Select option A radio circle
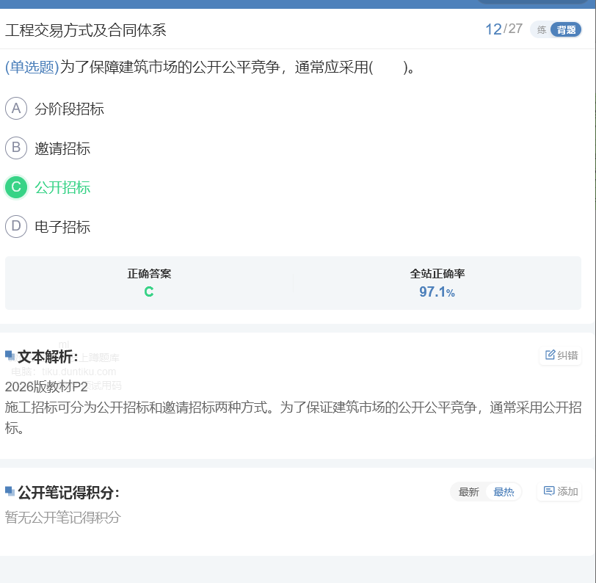 (x=16, y=109)
